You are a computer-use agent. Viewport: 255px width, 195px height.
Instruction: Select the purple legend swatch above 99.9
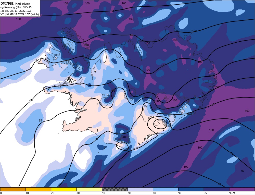point(242,189)
